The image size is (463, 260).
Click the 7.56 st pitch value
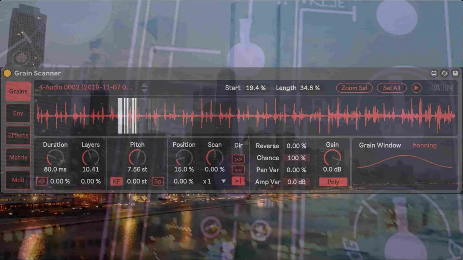pos(137,169)
